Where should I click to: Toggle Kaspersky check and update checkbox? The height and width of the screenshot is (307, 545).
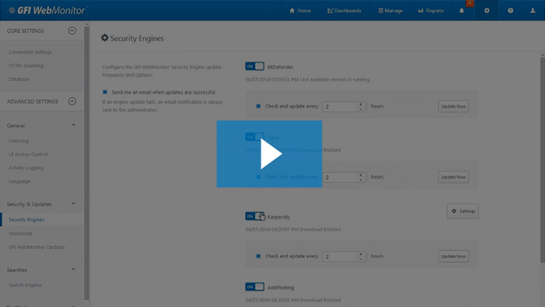(258, 256)
